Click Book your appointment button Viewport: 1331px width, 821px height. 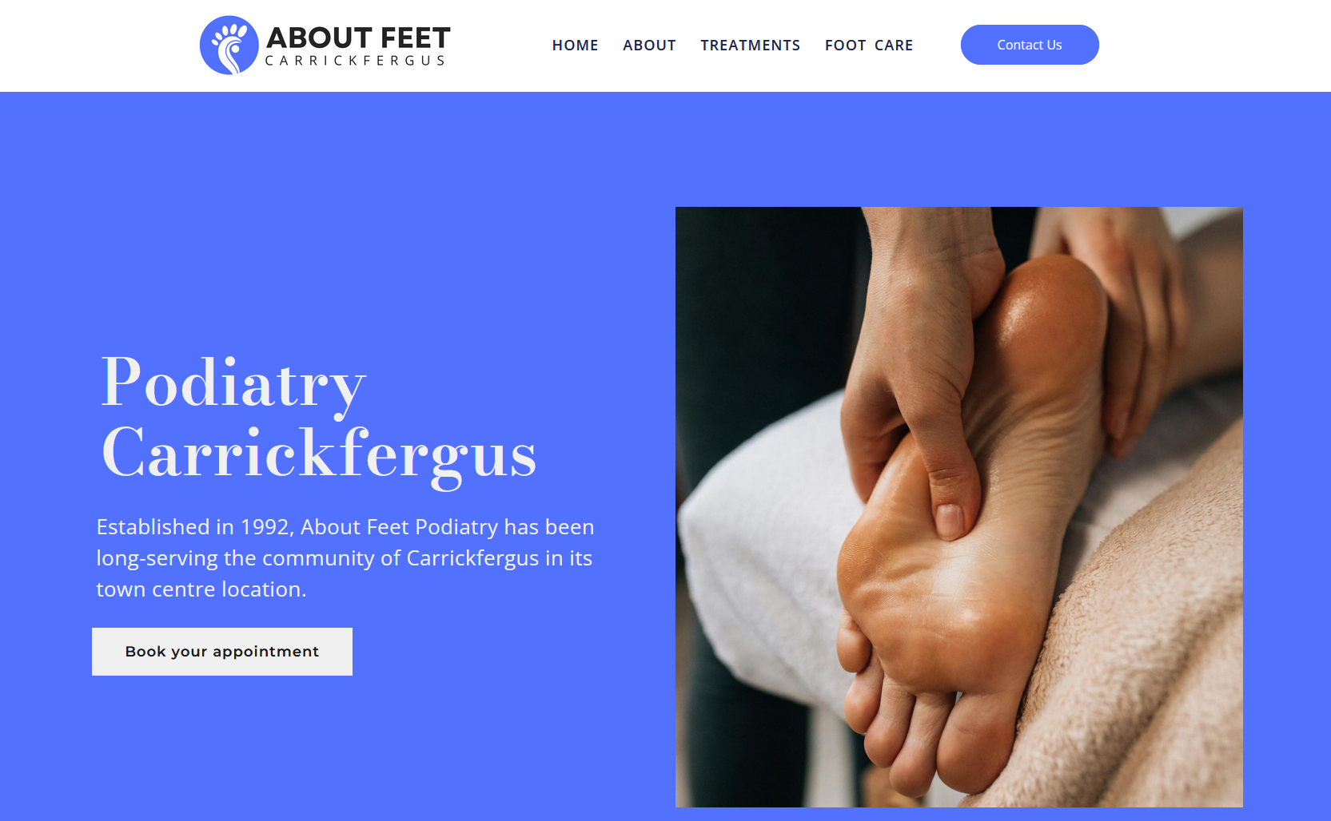pos(222,652)
